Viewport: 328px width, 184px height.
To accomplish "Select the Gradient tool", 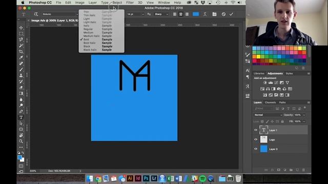I will 21,93.
